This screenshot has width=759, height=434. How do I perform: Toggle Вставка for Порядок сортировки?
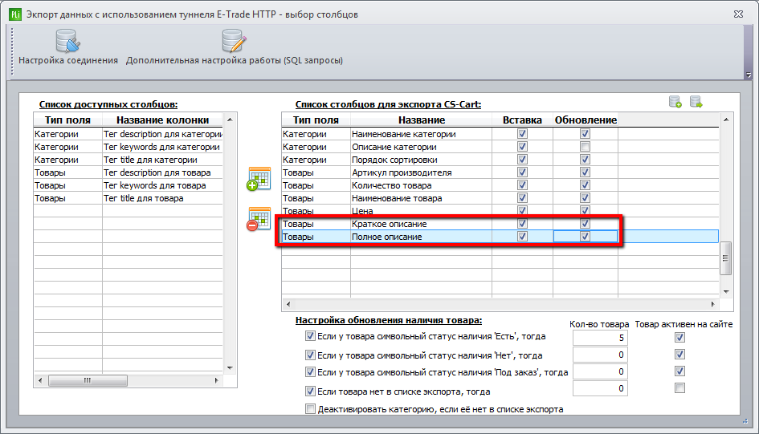point(522,160)
